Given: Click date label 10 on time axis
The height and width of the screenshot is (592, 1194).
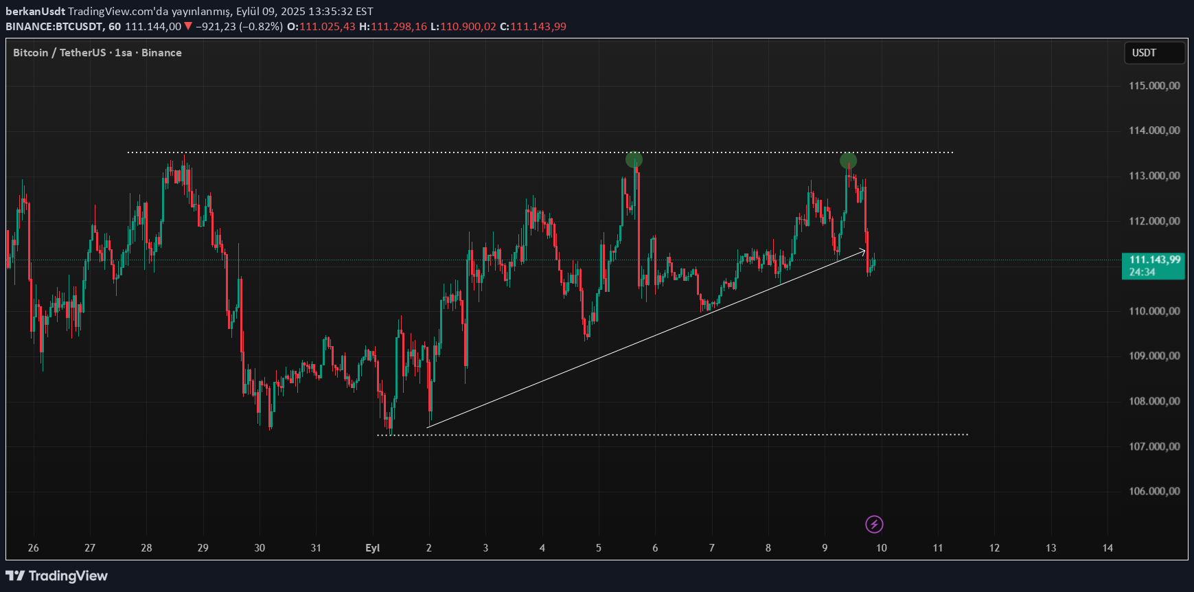Looking at the screenshot, I should point(881,548).
